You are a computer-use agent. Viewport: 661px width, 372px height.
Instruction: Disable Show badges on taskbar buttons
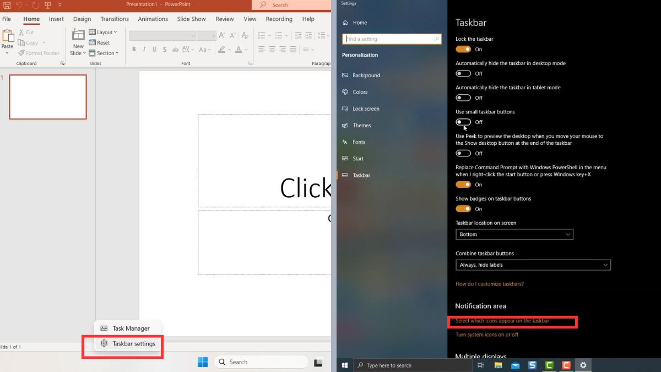click(463, 209)
